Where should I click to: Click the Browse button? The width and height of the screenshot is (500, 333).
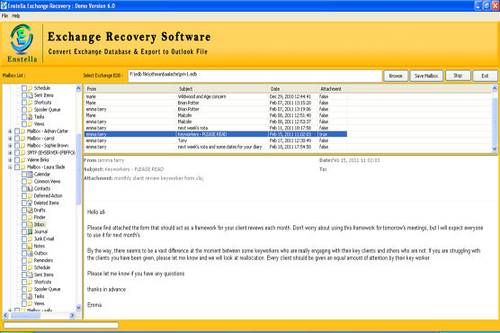[x=396, y=76]
